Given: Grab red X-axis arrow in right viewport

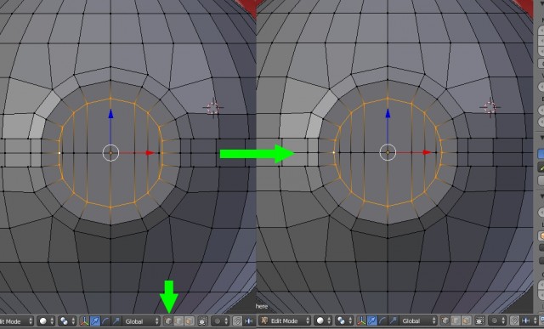Looking at the screenshot, I should pyautogui.click(x=427, y=152).
